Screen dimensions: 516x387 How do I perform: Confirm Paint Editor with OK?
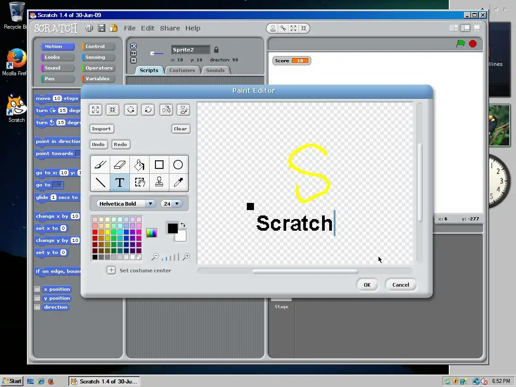coord(367,285)
